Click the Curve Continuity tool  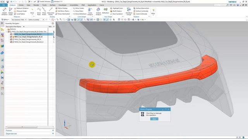[140, 14]
